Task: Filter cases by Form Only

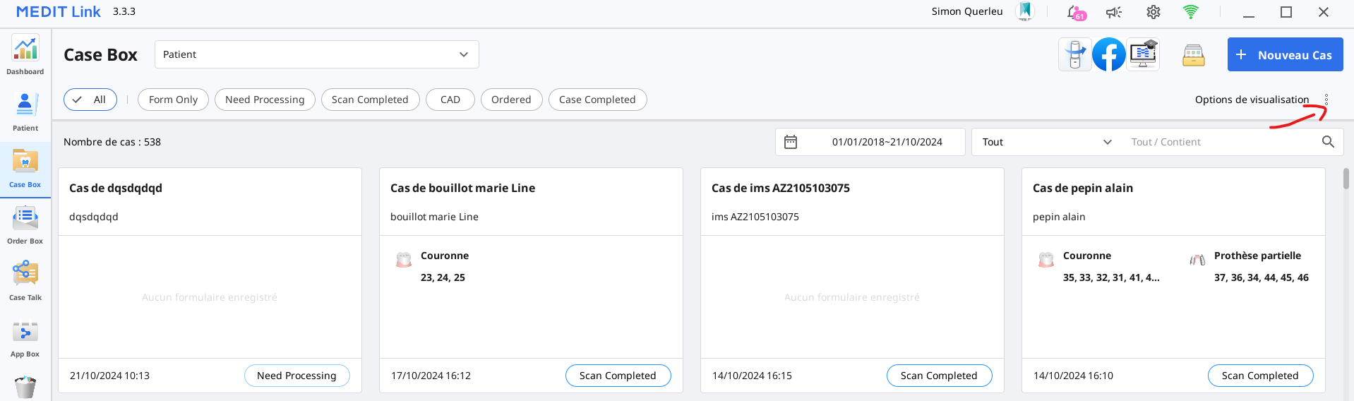Action: coord(173,100)
